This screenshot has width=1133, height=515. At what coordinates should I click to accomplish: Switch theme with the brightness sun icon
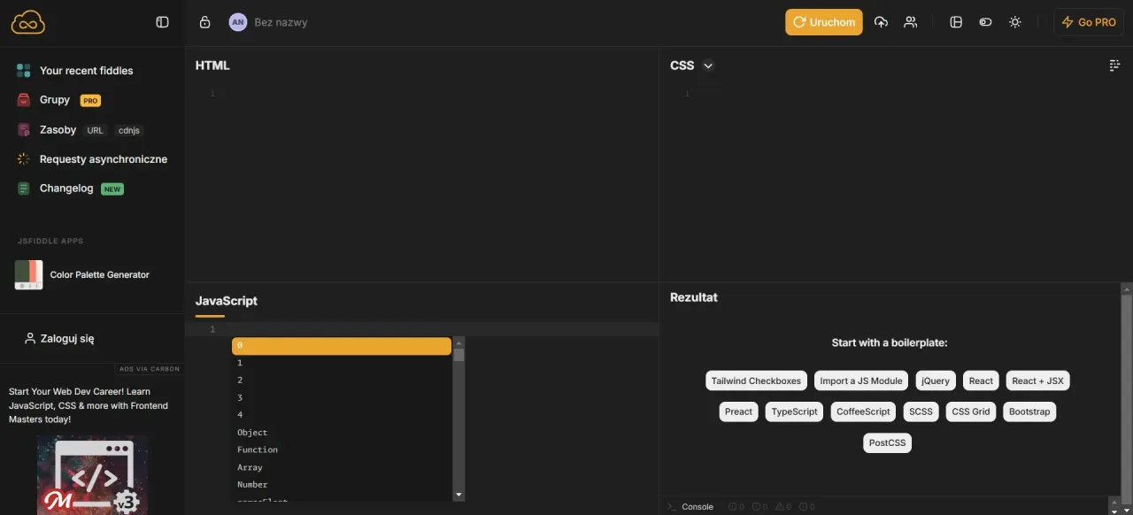1014,21
